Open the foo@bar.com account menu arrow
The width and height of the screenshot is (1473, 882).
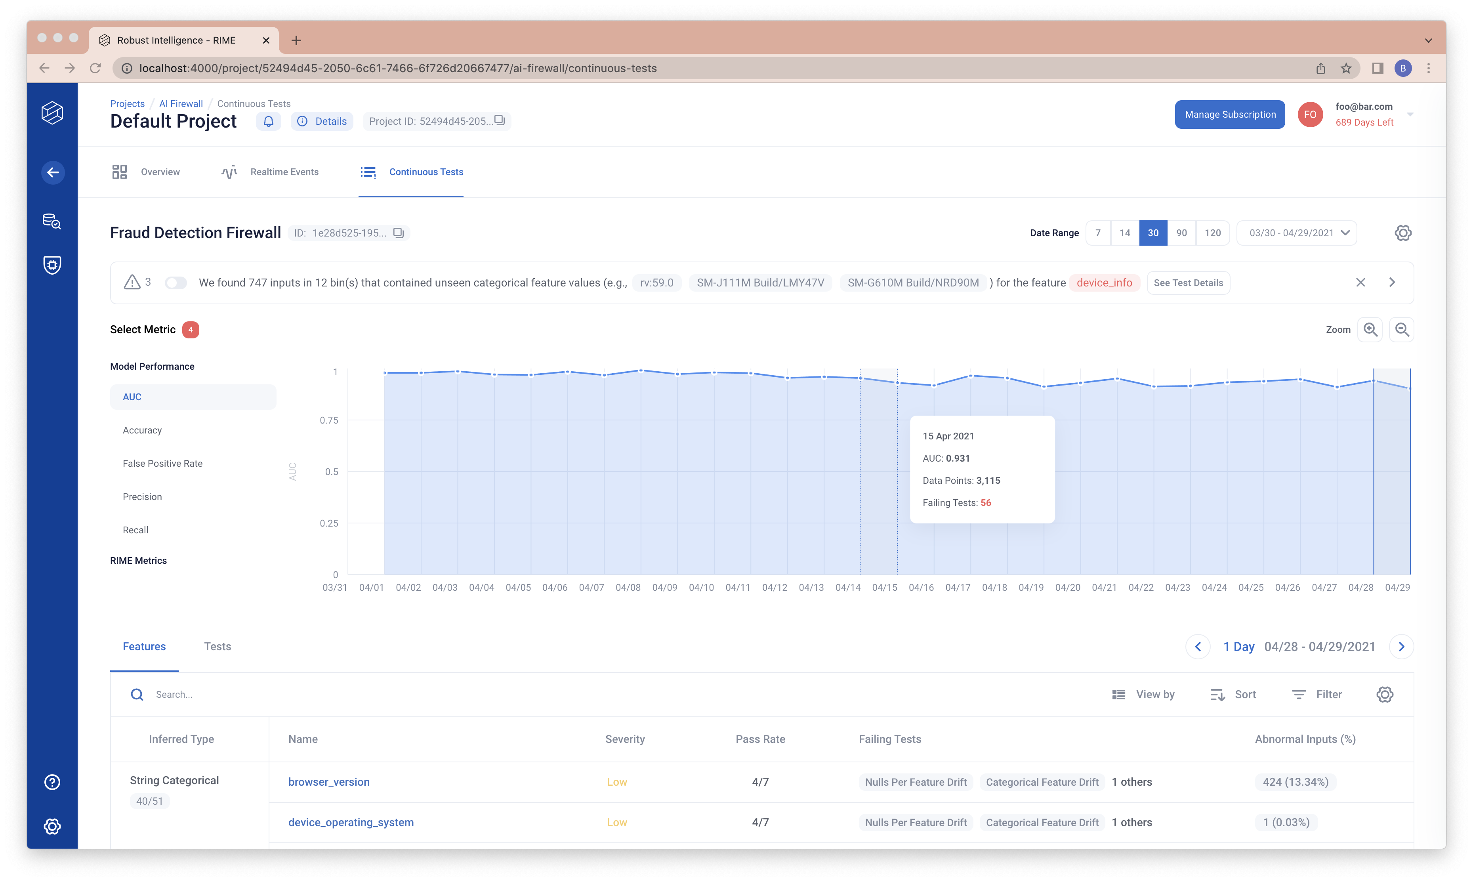pyautogui.click(x=1410, y=115)
